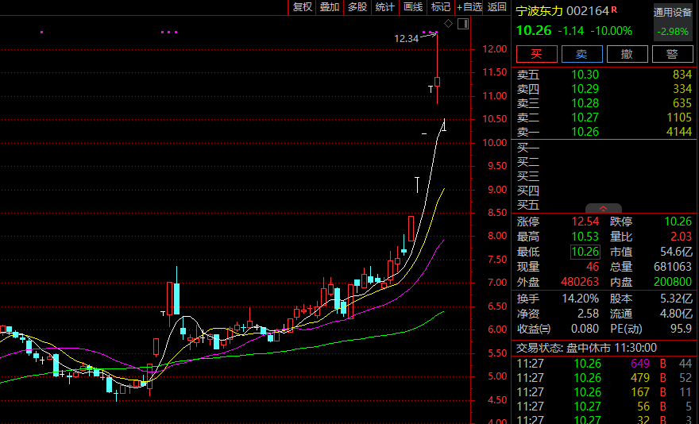This screenshot has height=424, width=699.
Task: Select the 多股 toolbar item
Action: click(357, 6)
